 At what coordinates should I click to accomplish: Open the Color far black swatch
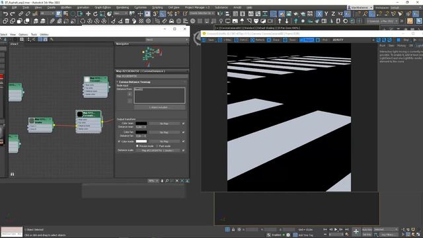141,132
